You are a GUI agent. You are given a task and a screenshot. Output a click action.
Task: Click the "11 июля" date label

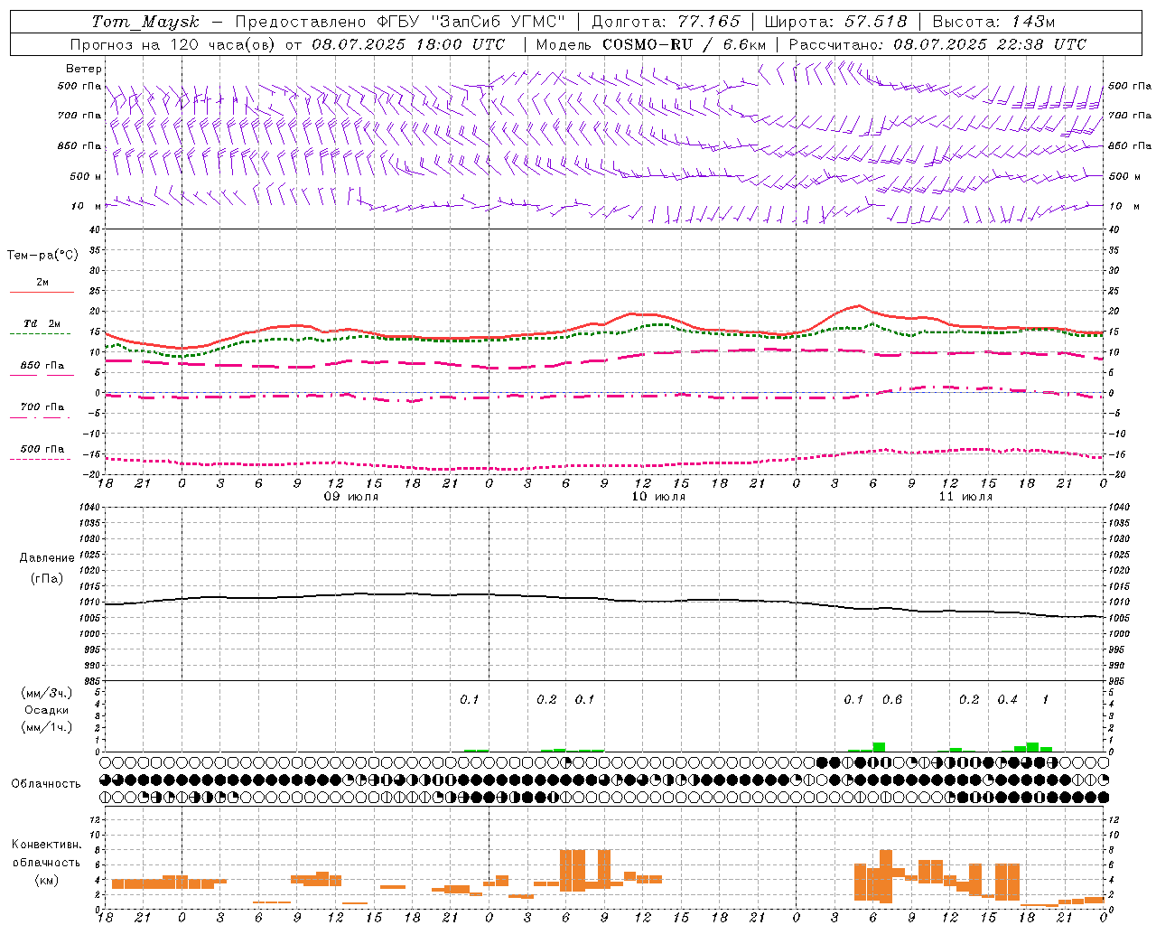pos(965,497)
